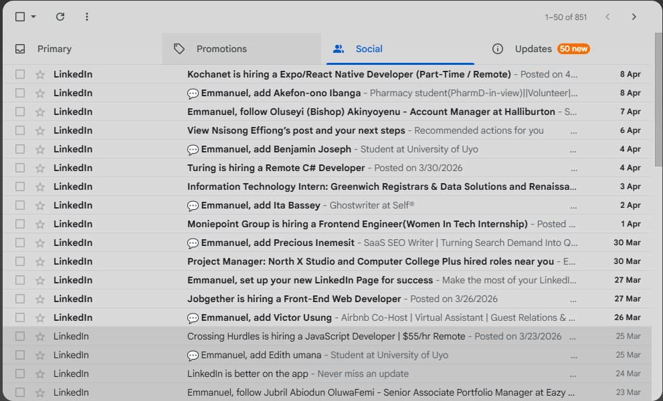
Task: Tick the select-all checkbox in the toolbar
Action: [x=20, y=17]
